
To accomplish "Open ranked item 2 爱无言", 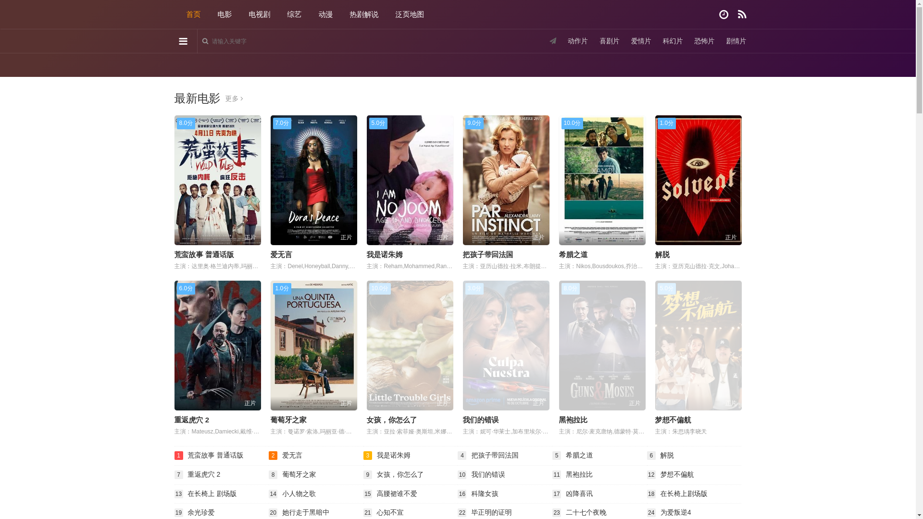I will tap(292, 455).
